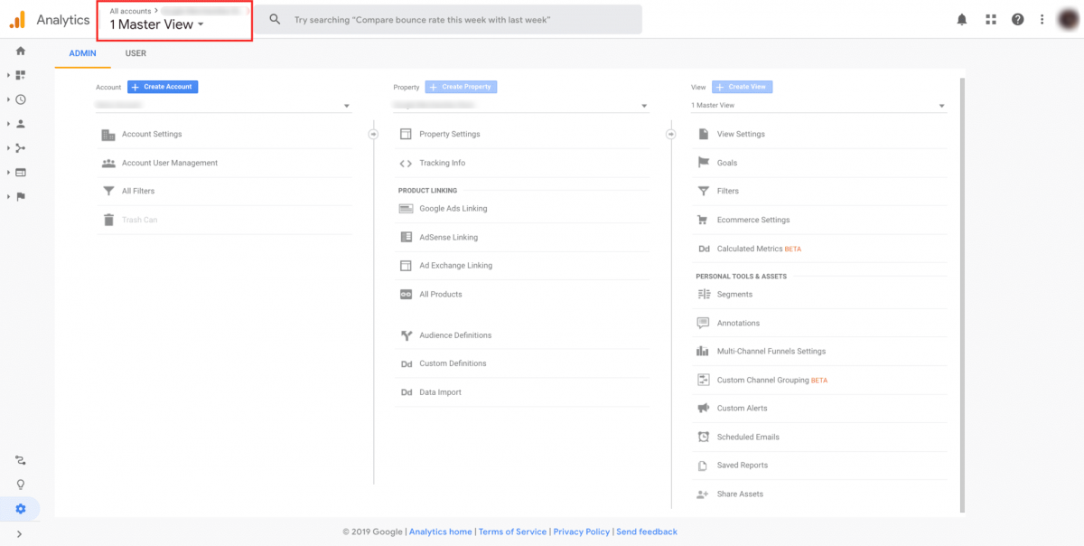The width and height of the screenshot is (1084, 546).
Task: Expand the Audience section arrow
Action: click(8, 124)
